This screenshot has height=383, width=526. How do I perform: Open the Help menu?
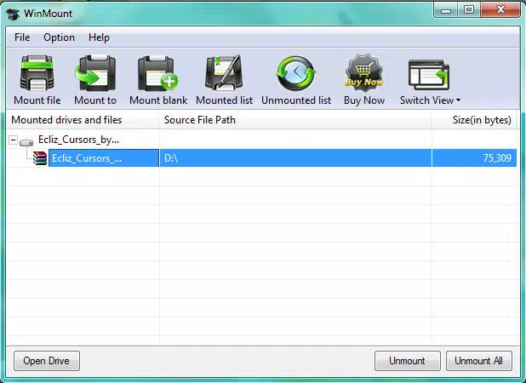(99, 37)
